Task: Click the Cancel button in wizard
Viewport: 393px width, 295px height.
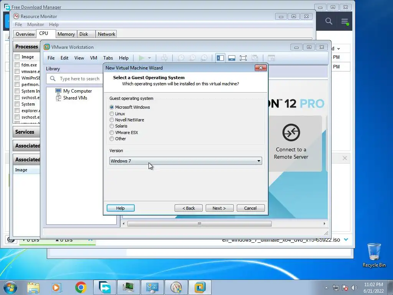Action: pyautogui.click(x=251, y=208)
